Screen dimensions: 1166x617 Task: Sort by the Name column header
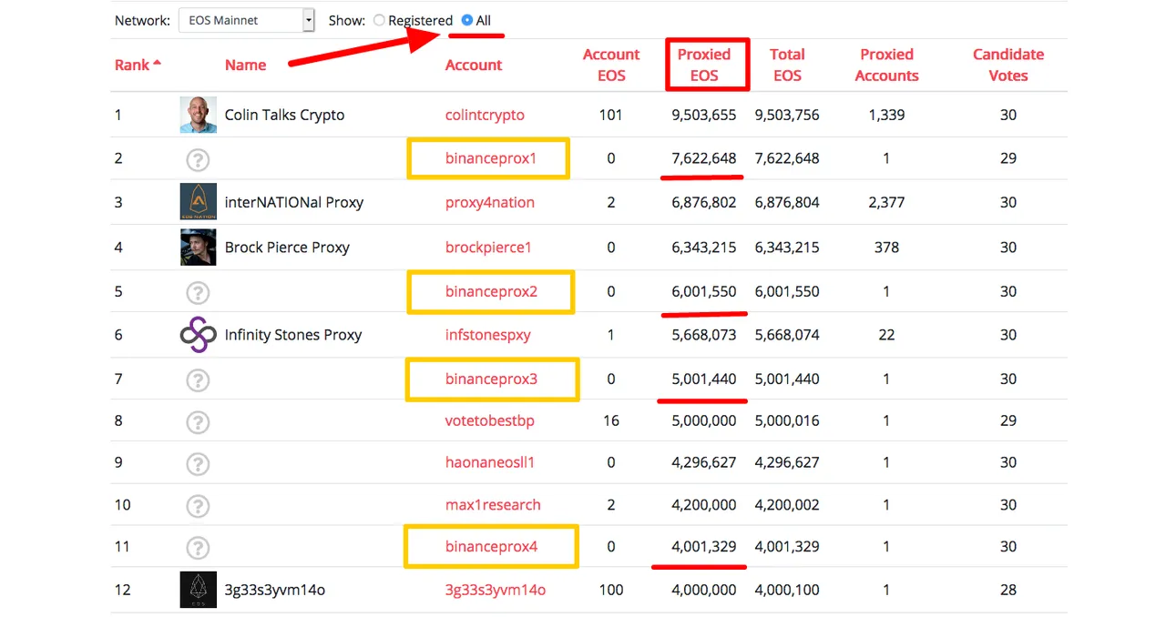pos(246,65)
